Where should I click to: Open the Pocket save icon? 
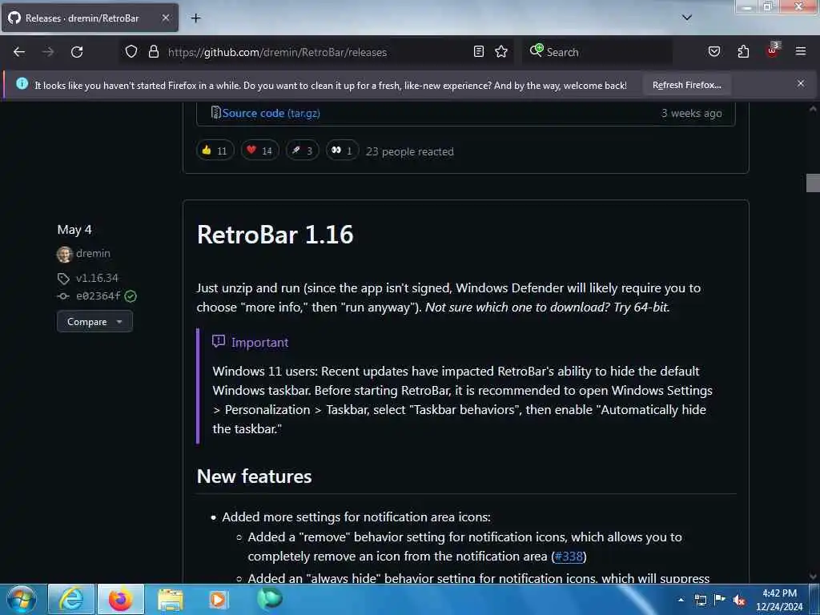(713, 51)
